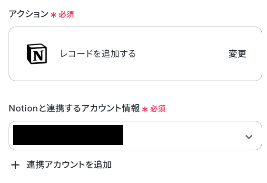Click the Notion logo icon
267x183 pixels.
point(37,54)
